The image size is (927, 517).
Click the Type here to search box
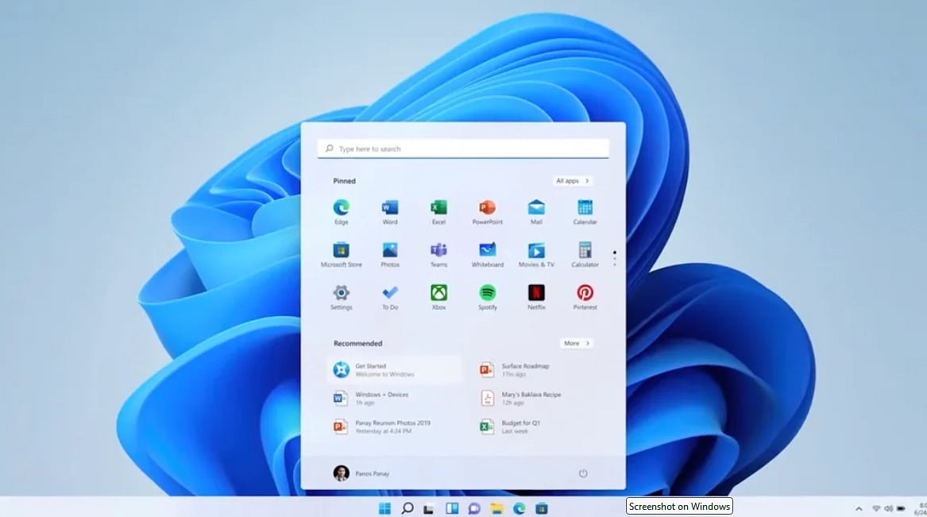(463, 149)
